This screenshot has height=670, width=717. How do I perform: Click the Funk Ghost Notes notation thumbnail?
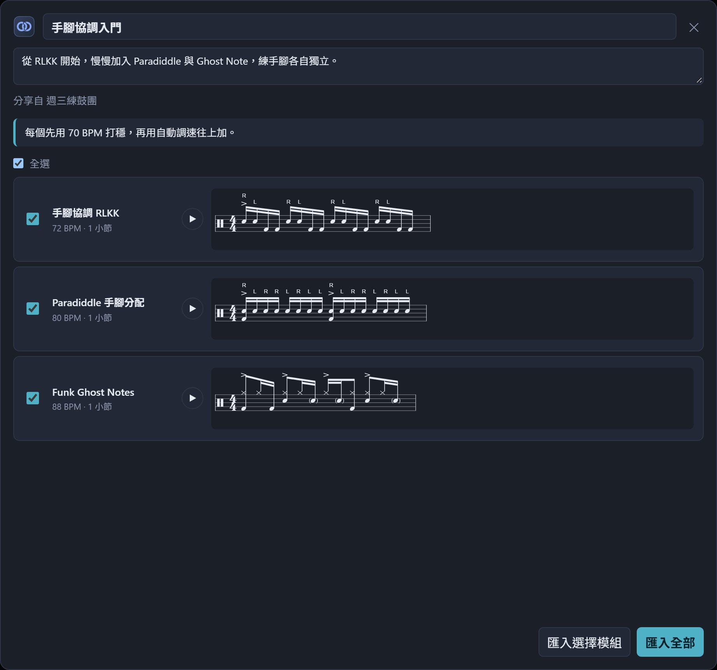coord(452,398)
